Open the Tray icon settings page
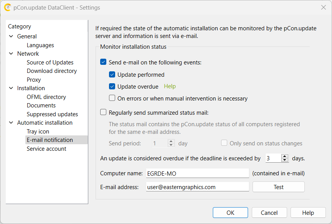332x224 pixels. coord(38,132)
